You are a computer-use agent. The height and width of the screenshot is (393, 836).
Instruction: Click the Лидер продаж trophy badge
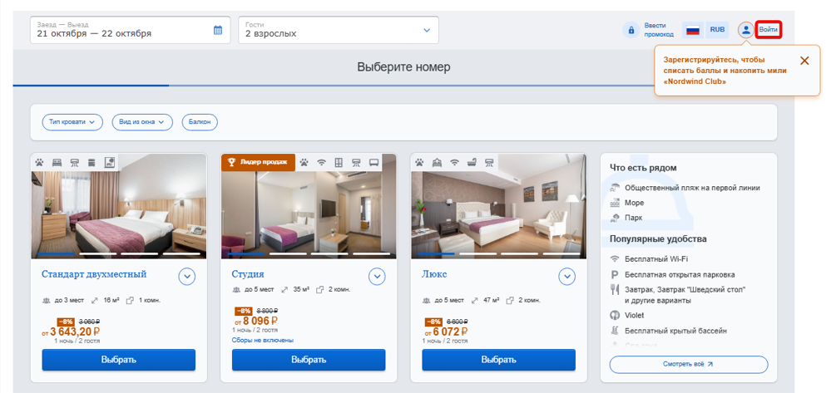(258, 162)
